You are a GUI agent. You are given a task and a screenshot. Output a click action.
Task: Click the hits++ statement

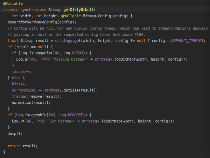(x=19, y=84)
